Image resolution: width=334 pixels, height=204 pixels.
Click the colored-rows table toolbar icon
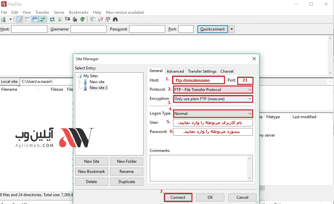click(x=92, y=20)
